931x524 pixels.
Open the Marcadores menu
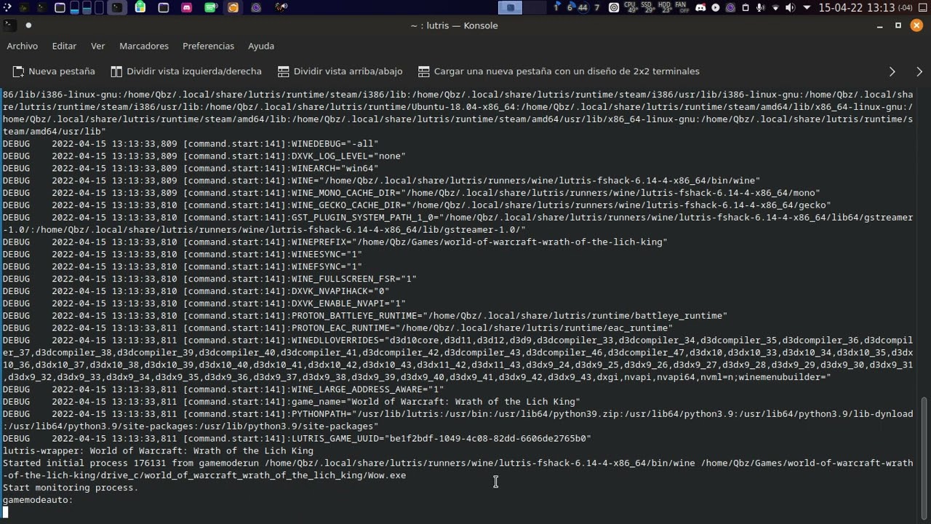(x=144, y=46)
